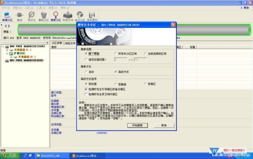Switch to the 分区参数 tab
This screenshot has height=159, width=253.
pyautogui.click(x=57, y=43)
